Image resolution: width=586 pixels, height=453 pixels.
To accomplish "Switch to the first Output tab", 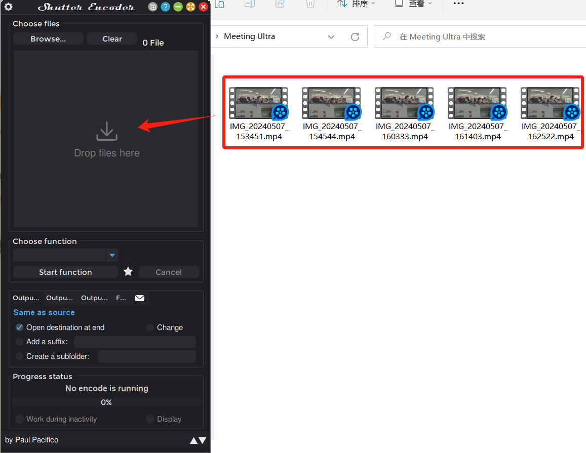I will click(x=25, y=298).
